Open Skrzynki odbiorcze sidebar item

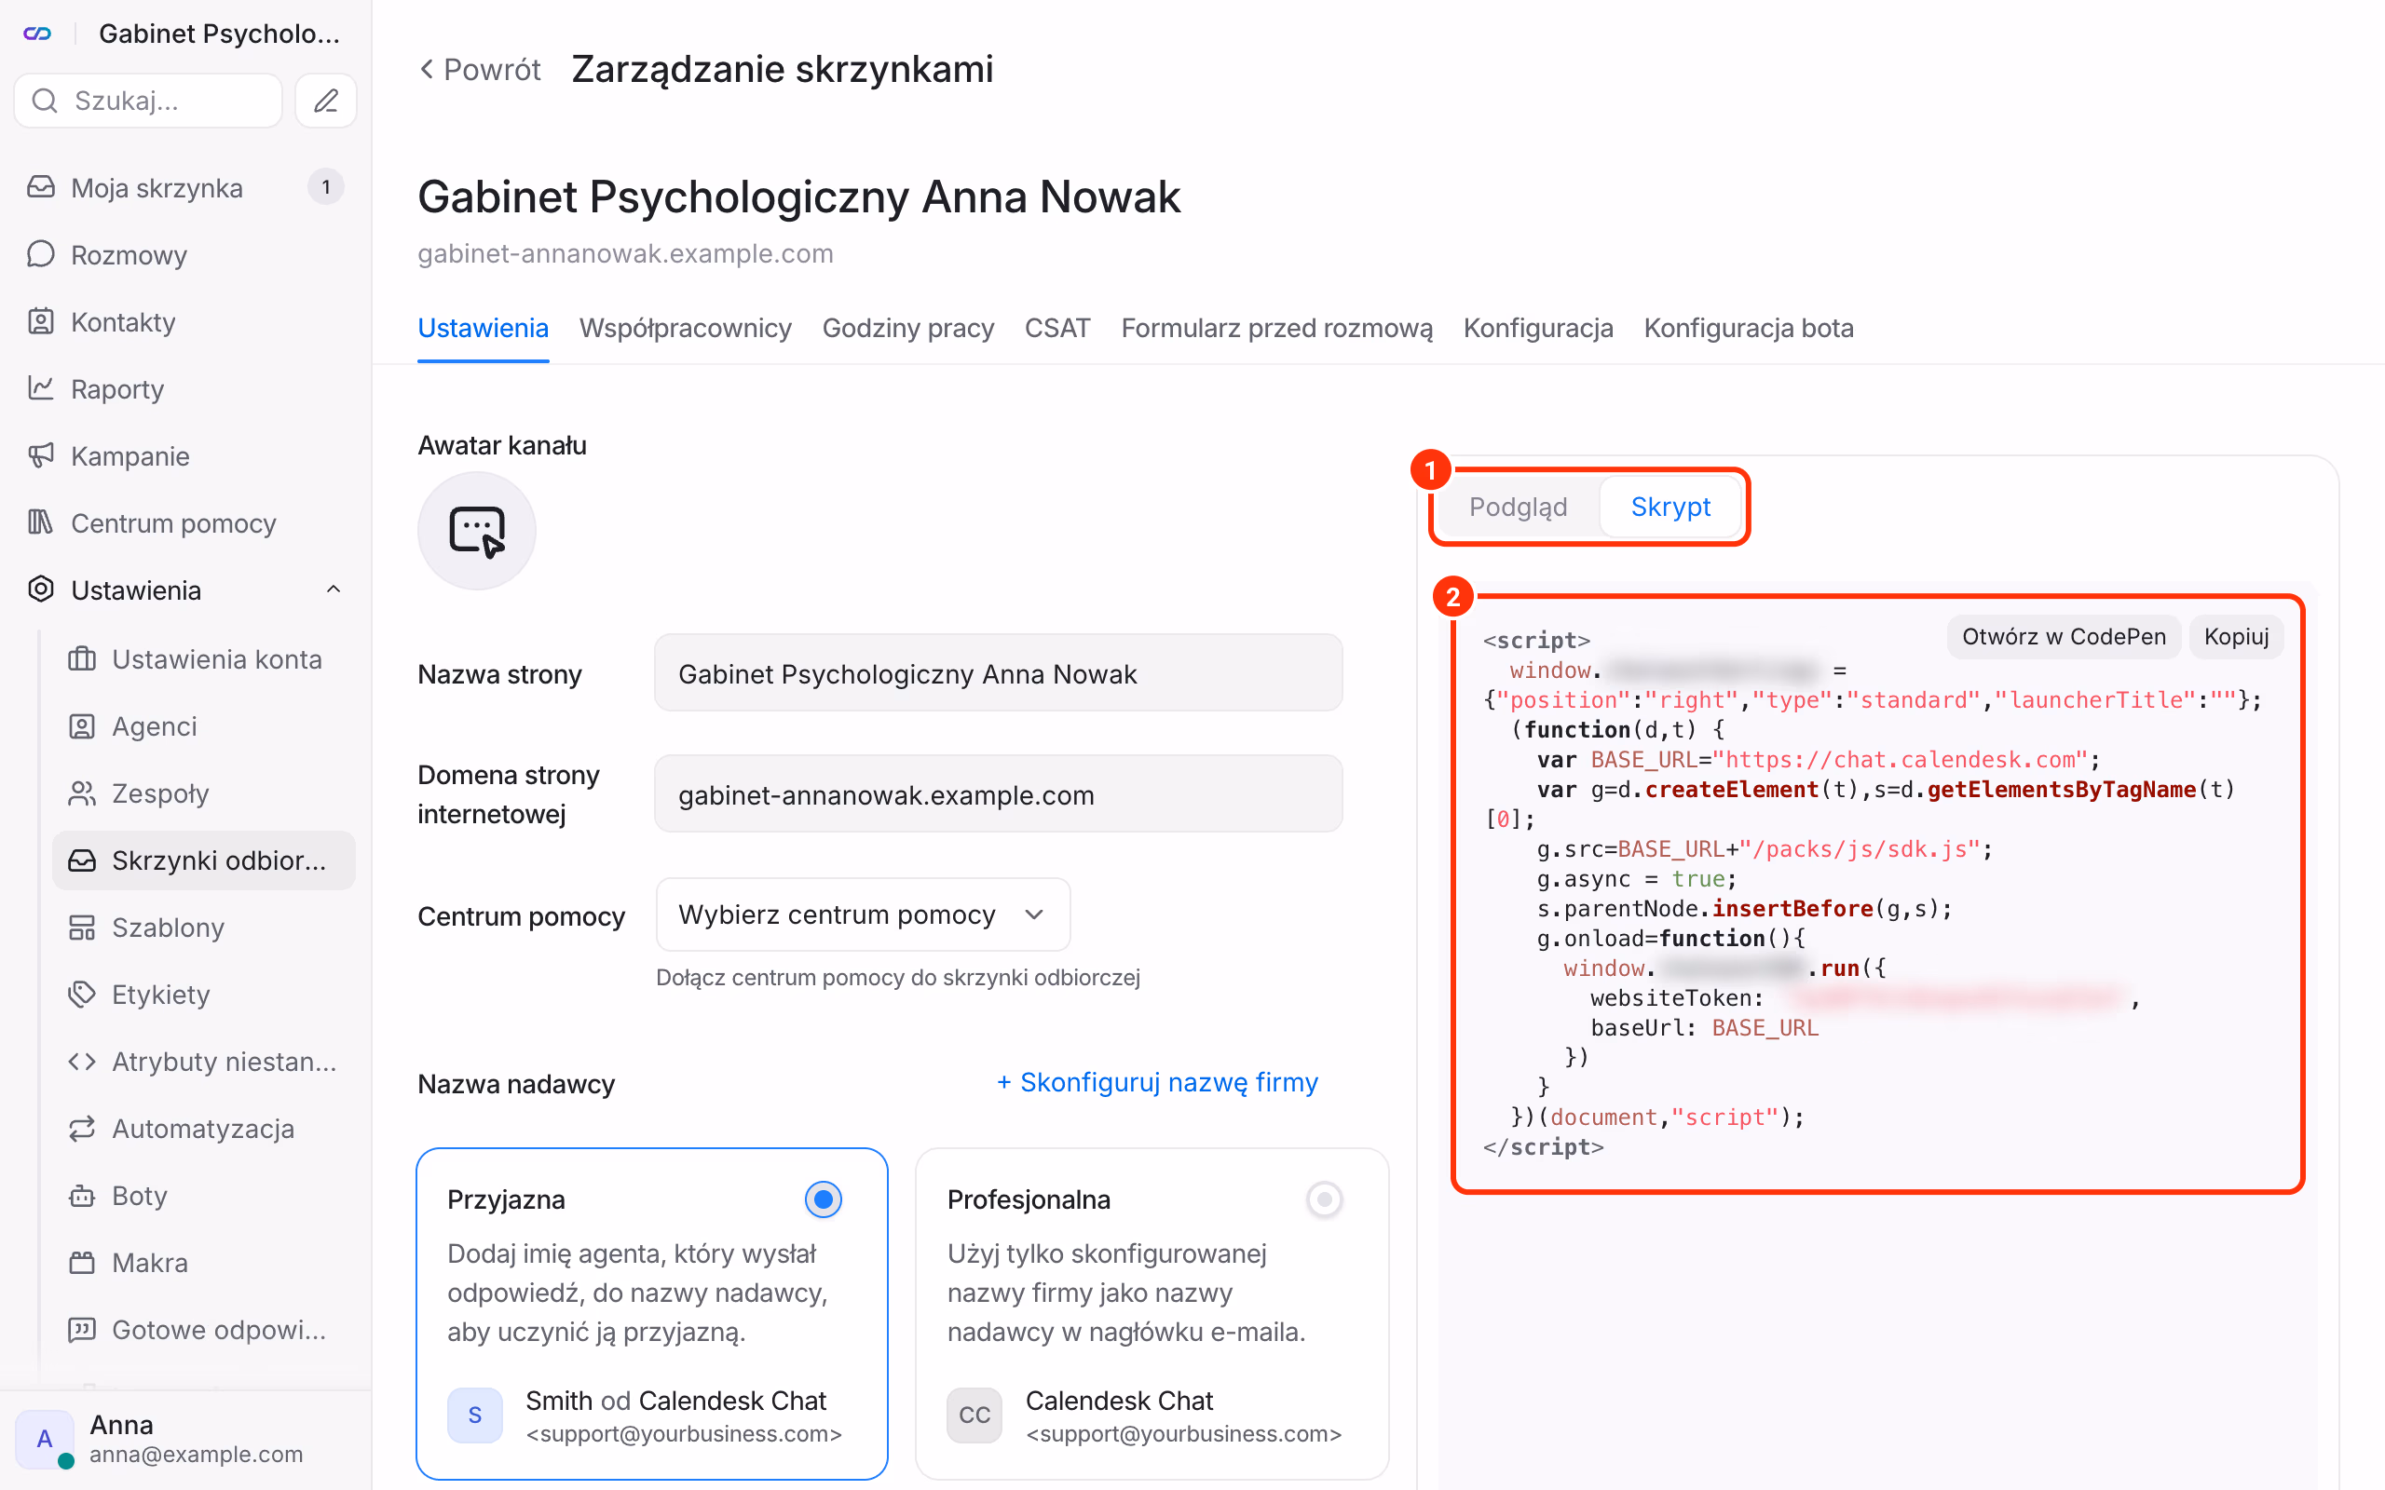pyautogui.click(x=204, y=860)
